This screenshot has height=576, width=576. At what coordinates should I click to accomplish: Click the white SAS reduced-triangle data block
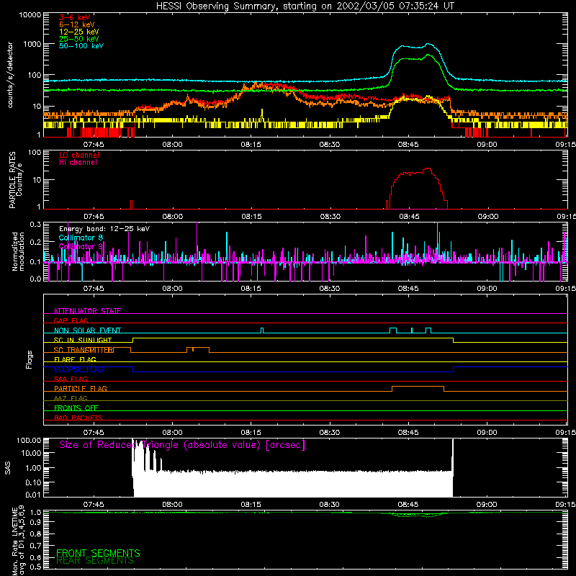coord(293,483)
